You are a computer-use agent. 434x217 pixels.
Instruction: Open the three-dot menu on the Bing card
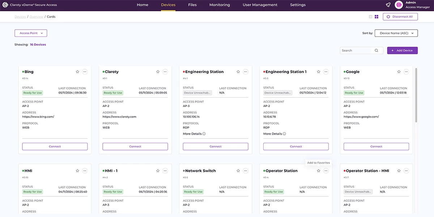[x=85, y=72]
